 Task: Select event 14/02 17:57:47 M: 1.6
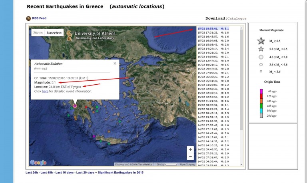click(x=213, y=125)
